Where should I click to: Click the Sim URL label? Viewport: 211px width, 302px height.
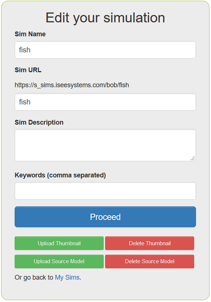pyautogui.click(x=28, y=70)
